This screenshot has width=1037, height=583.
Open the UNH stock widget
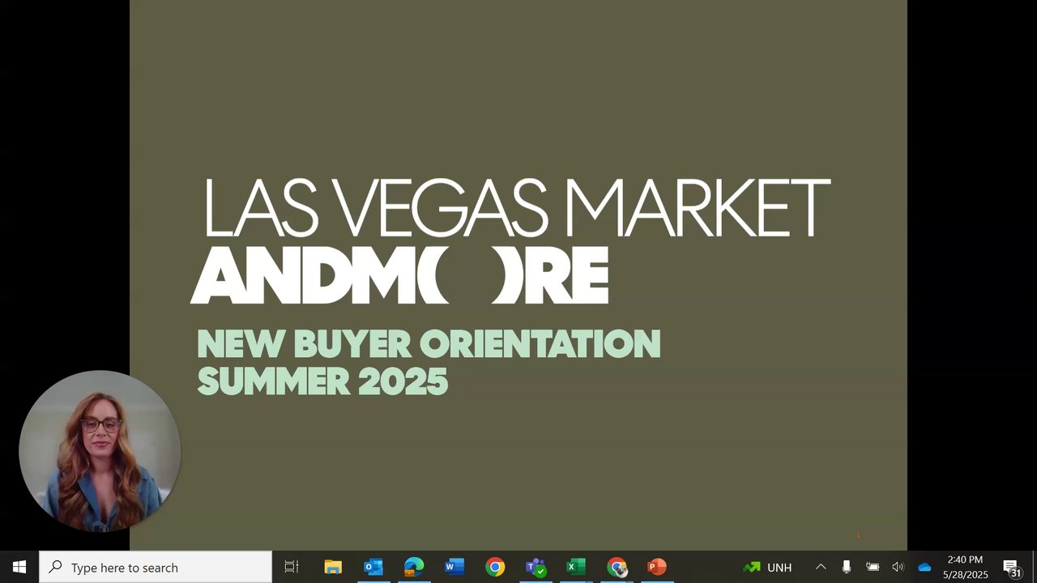[767, 567]
